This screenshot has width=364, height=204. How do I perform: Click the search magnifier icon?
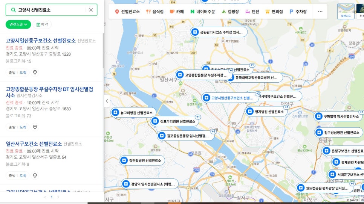click(x=14, y=10)
